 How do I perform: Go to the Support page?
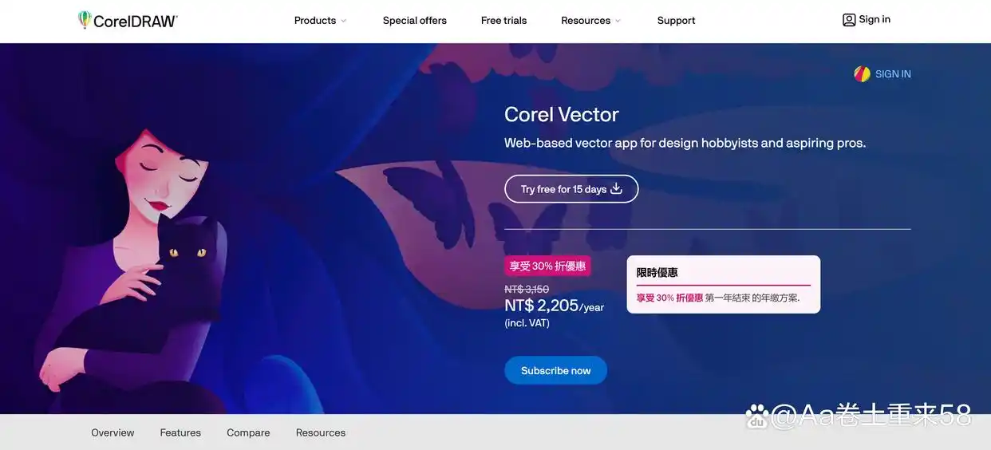676,21
